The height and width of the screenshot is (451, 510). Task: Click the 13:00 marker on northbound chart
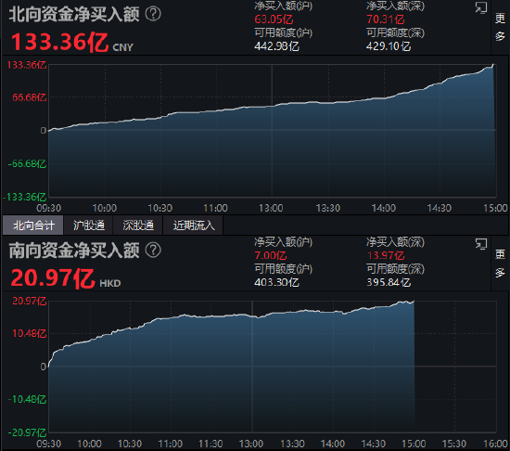tap(271, 208)
